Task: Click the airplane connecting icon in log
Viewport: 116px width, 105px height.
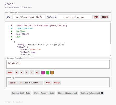Action: pos(11,25)
